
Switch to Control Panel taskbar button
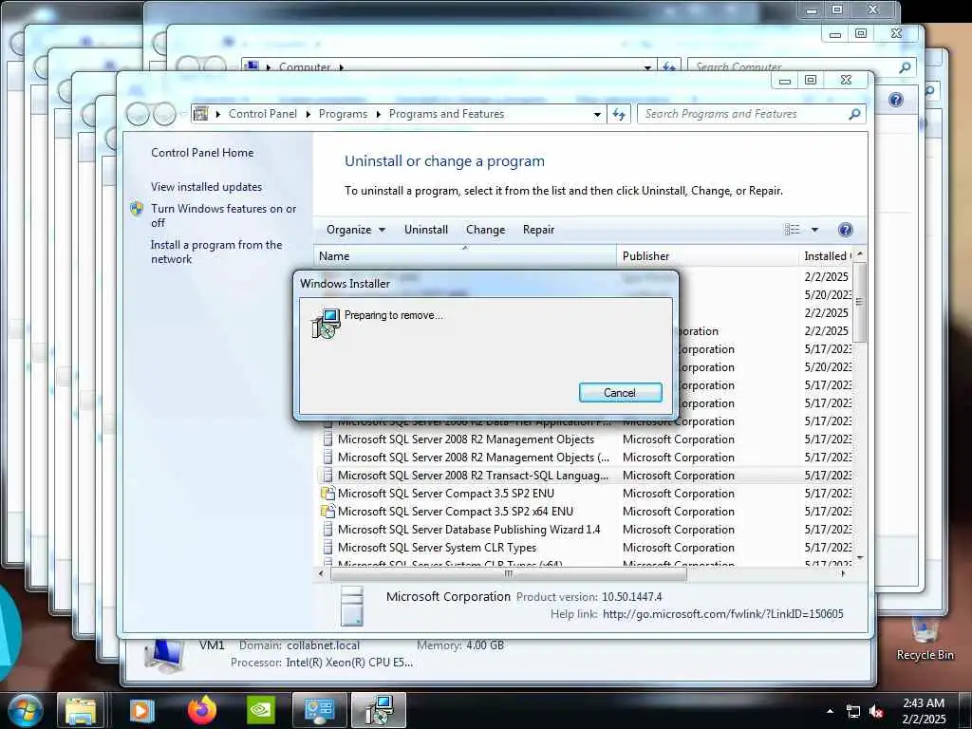(x=319, y=710)
